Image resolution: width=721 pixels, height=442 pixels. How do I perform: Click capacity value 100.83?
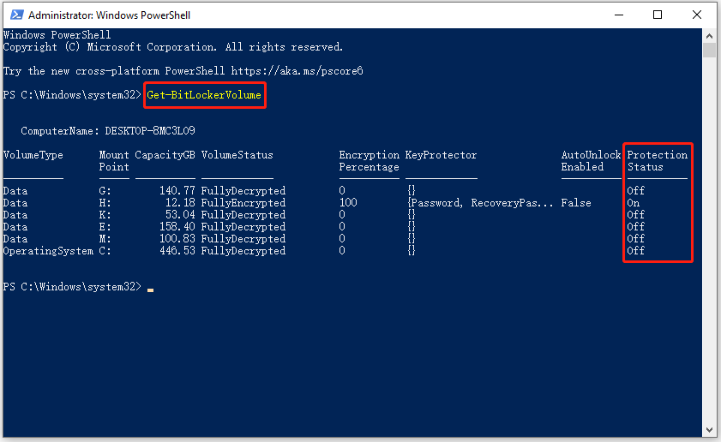click(177, 238)
